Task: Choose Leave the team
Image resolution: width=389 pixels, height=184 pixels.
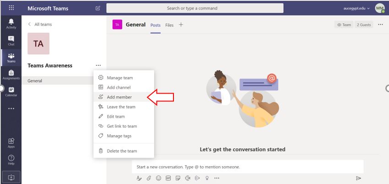Action: (124, 107)
